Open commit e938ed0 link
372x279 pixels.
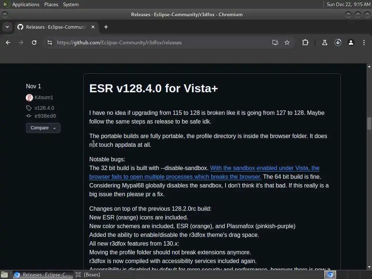[45, 116]
